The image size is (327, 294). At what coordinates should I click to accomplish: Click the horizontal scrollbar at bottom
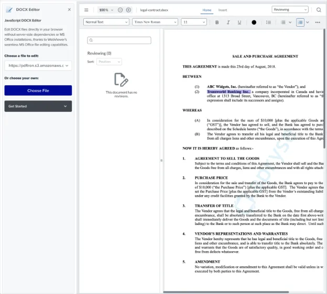tap(226, 292)
